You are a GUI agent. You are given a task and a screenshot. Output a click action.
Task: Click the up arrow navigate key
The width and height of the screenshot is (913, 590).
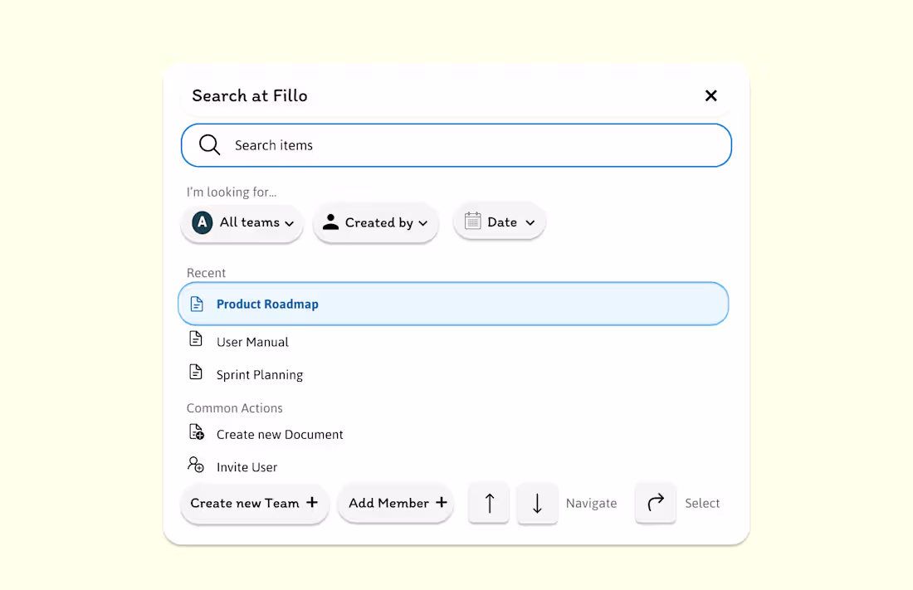point(489,503)
